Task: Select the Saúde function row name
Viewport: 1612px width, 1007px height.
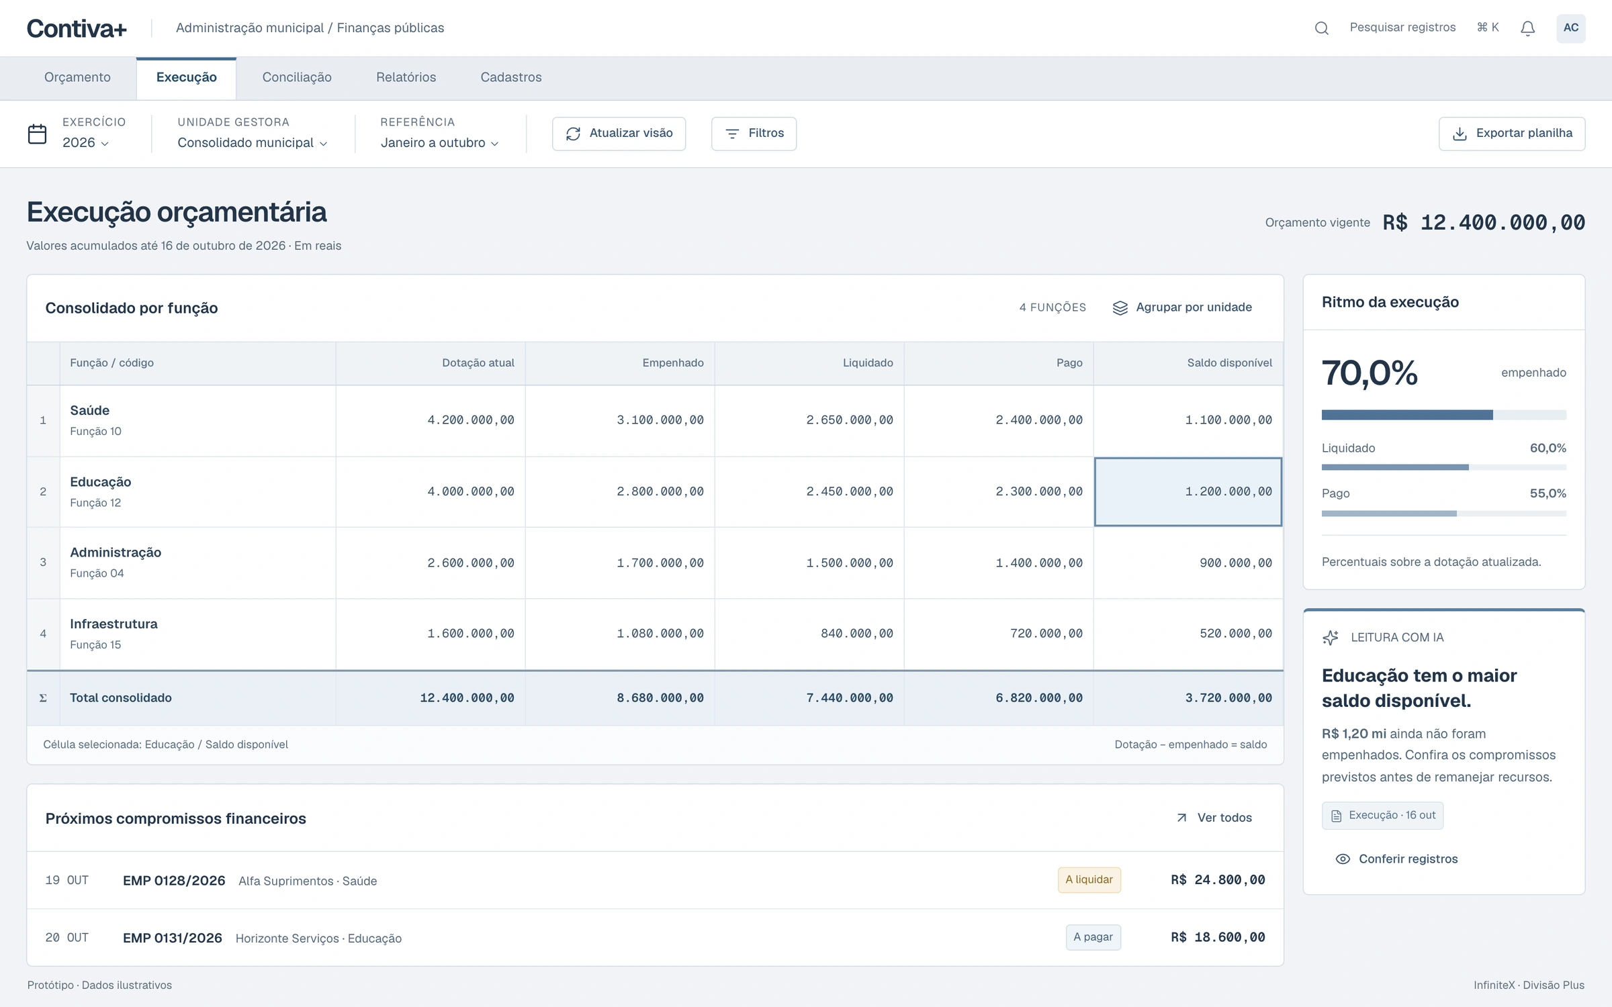Action: [89, 410]
